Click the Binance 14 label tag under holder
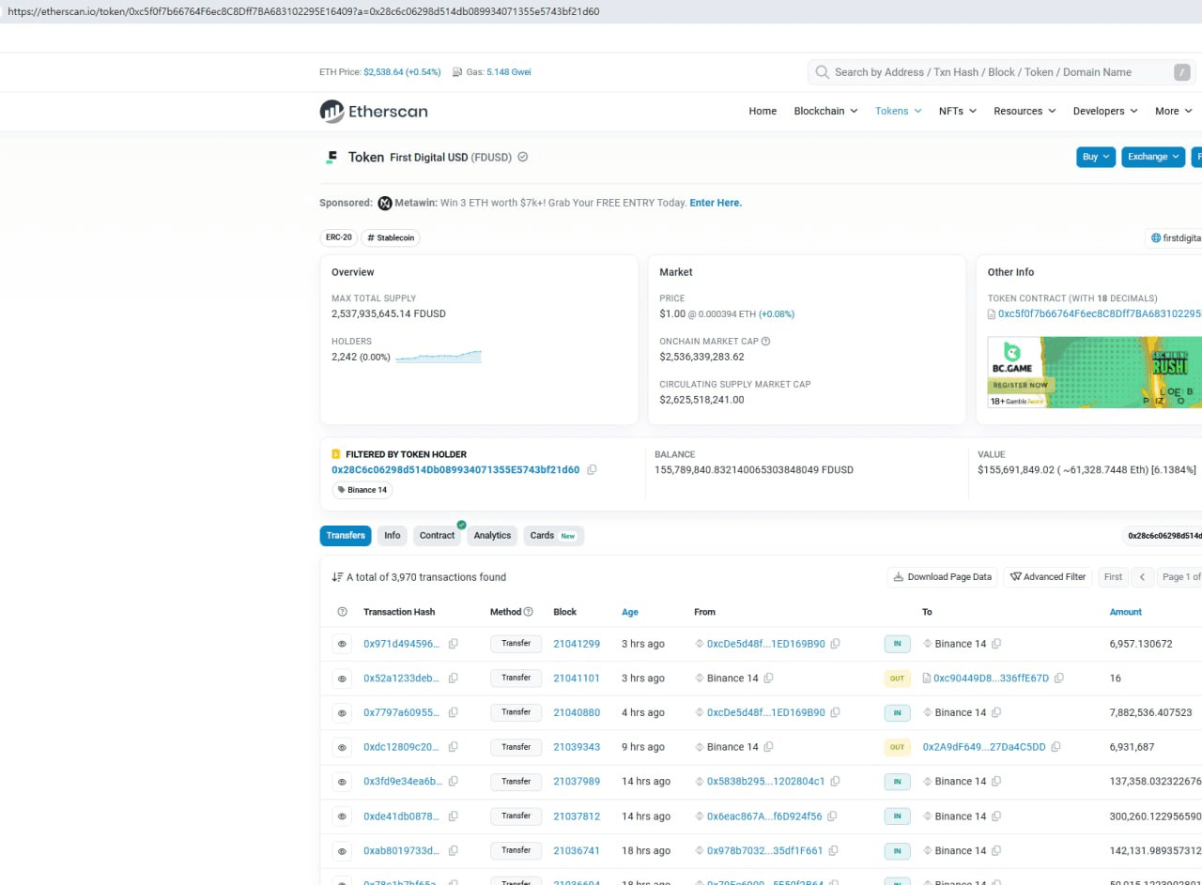The height and width of the screenshot is (885, 1202). click(x=362, y=490)
